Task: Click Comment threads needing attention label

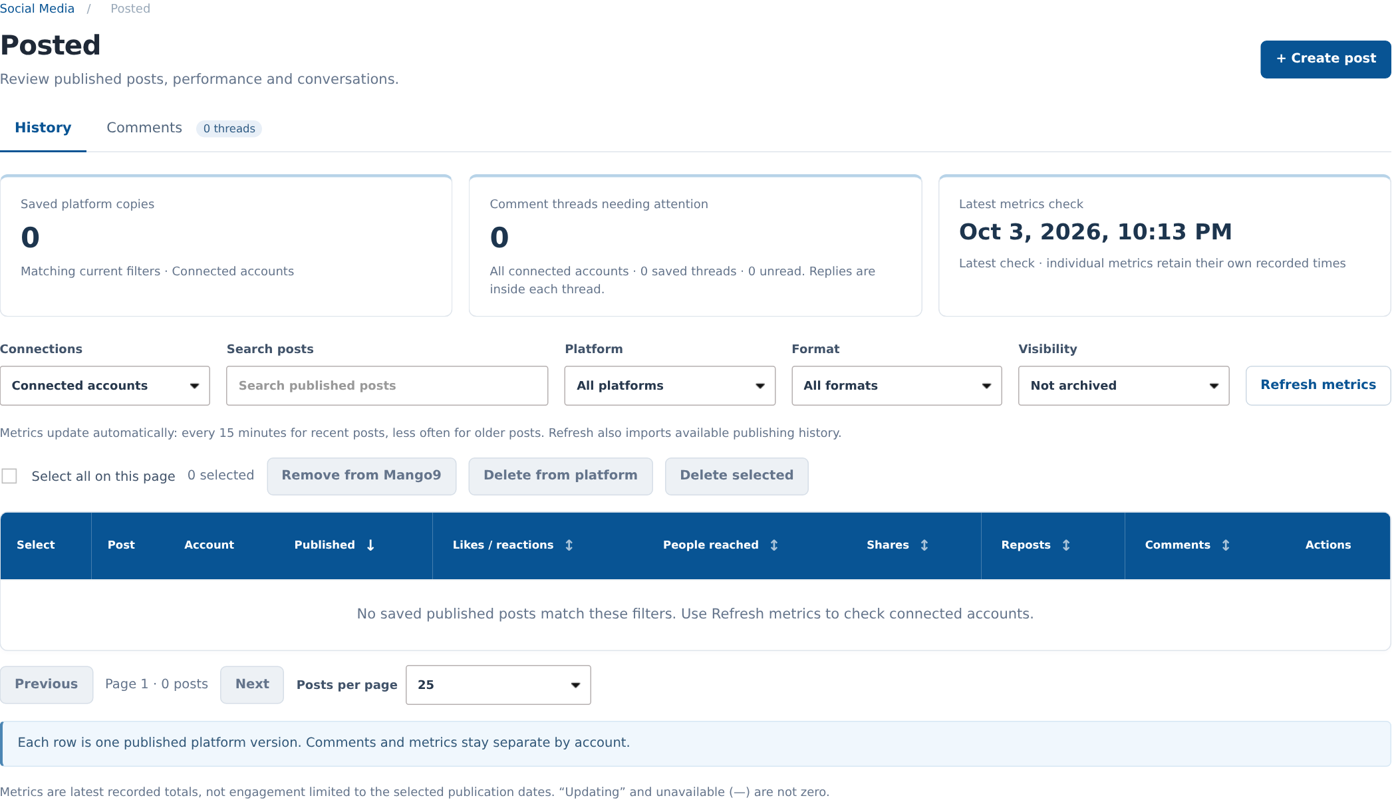Action: pos(599,204)
